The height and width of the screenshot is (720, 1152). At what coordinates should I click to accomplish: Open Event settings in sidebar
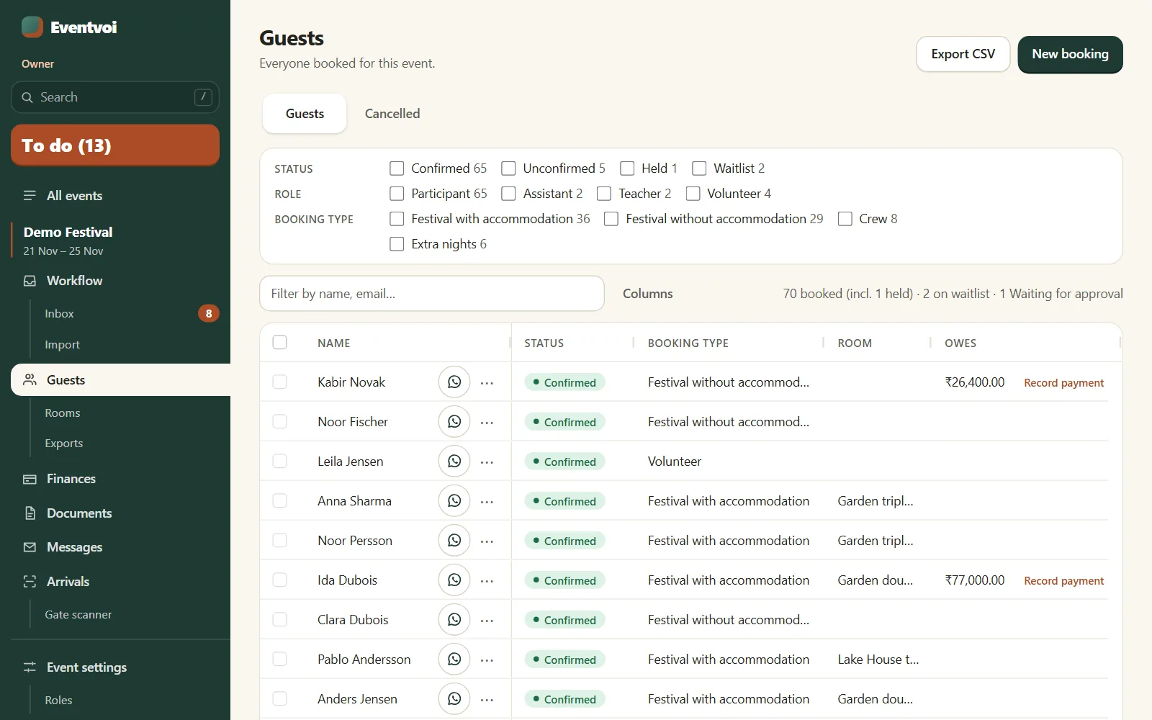(115, 667)
